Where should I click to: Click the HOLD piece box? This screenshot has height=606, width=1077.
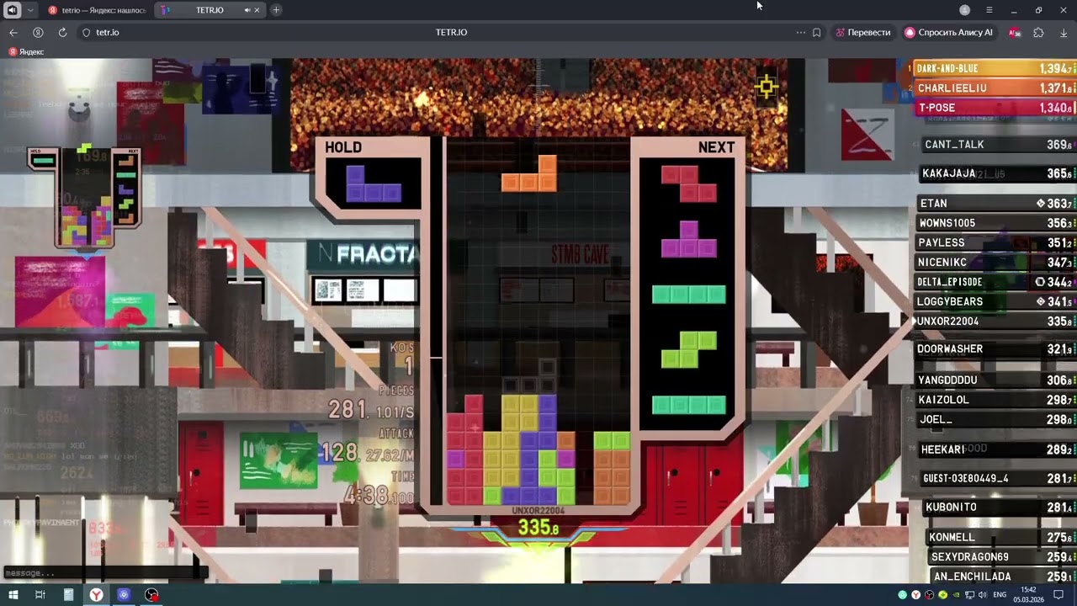[x=374, y=183]
